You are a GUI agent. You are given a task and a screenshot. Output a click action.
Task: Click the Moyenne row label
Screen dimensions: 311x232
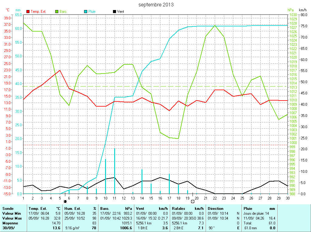coord(10,223)
